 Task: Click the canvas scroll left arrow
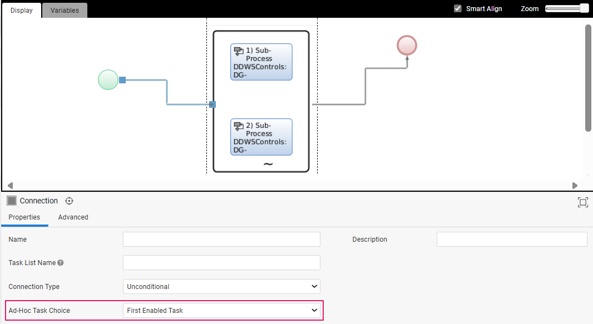10,186
